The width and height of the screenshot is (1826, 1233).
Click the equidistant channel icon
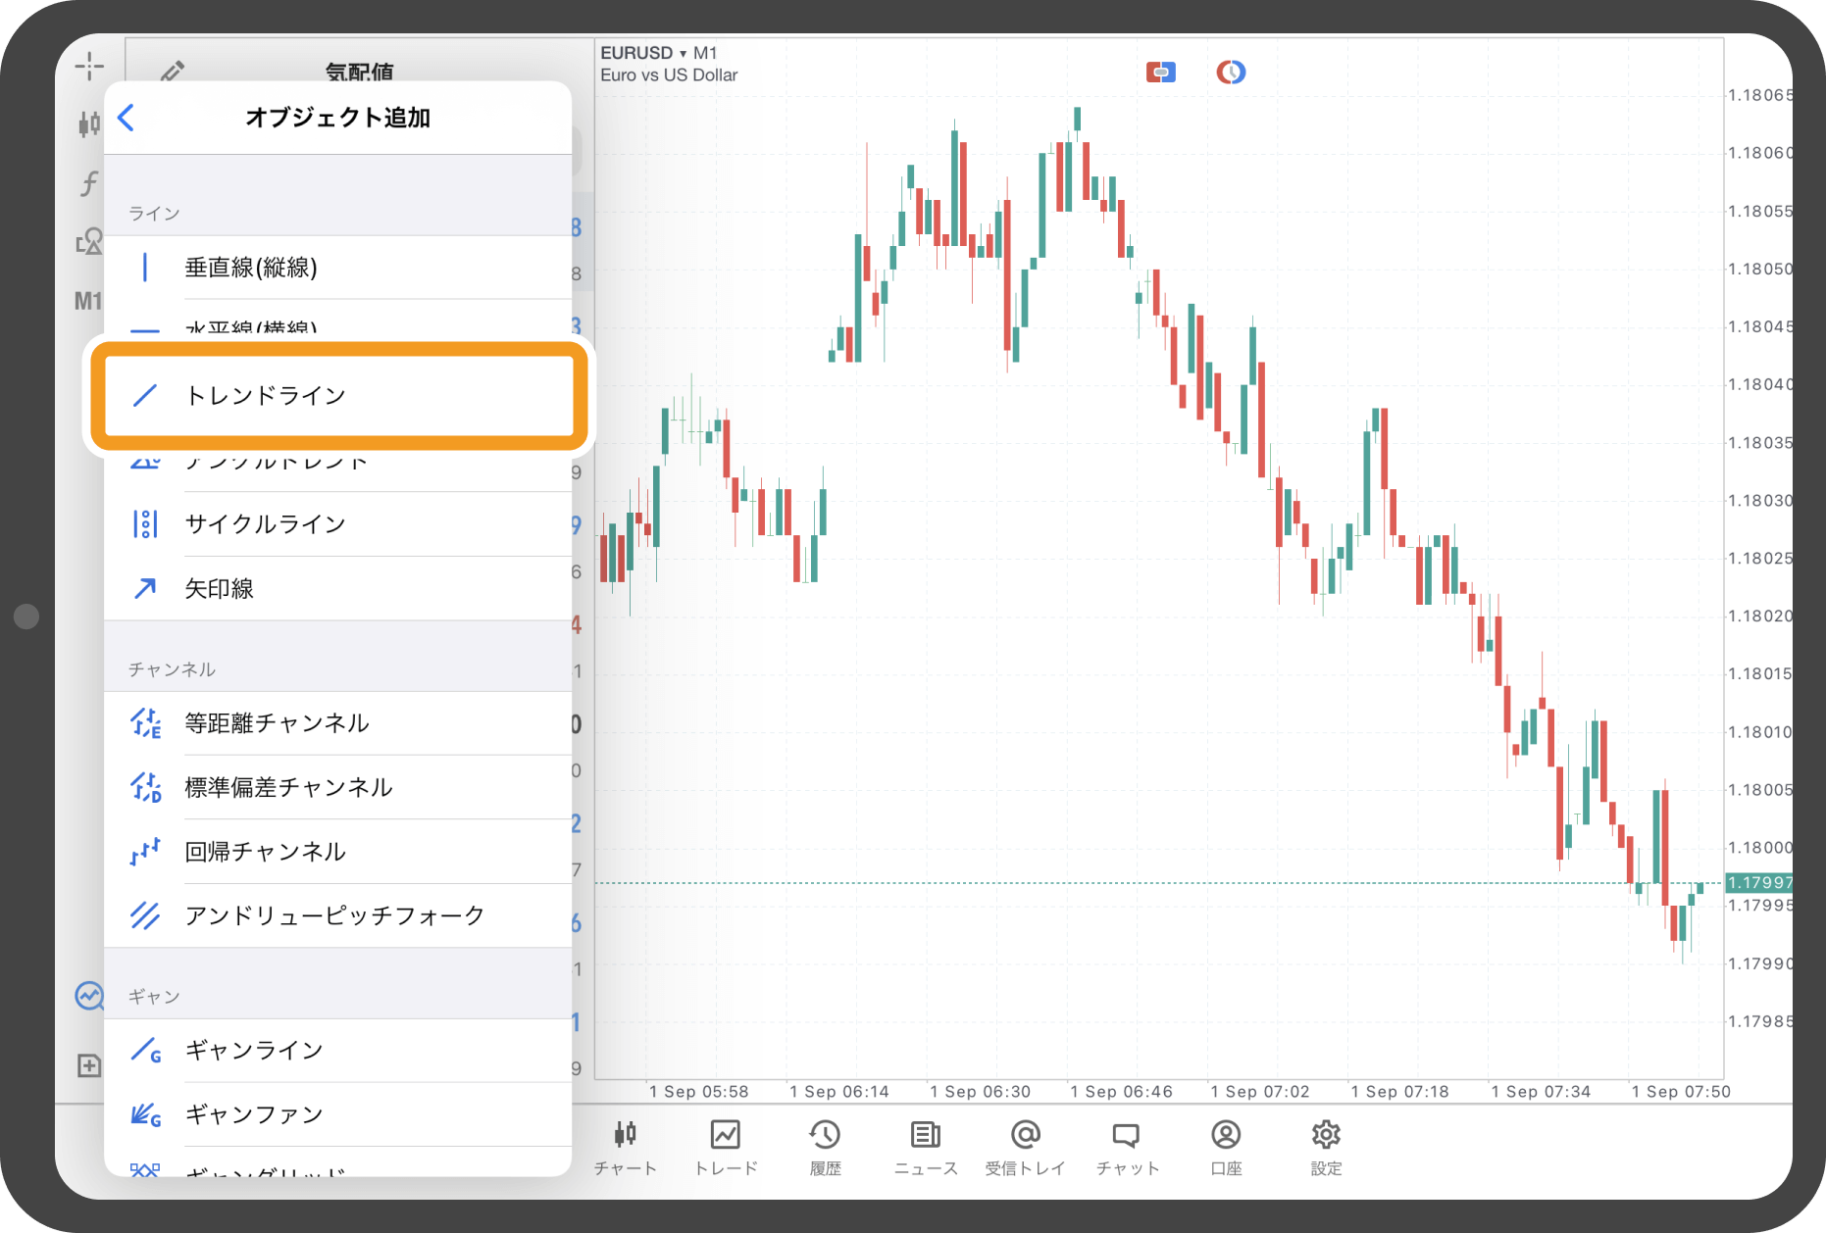point(146,723)
